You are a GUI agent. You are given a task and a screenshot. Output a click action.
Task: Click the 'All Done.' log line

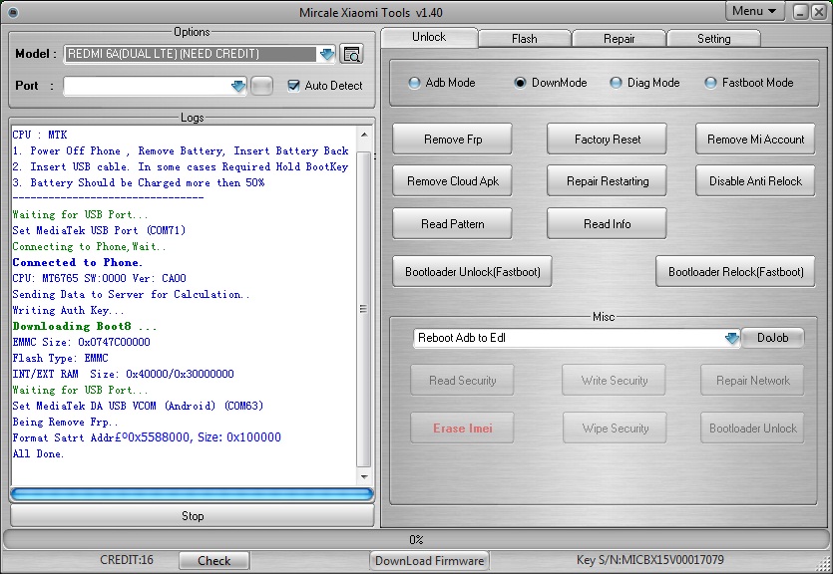(38, 454)
